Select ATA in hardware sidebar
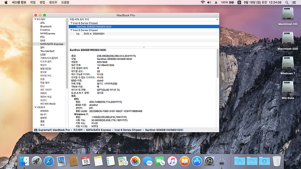The image size is (301, 169). coord(42,23)
